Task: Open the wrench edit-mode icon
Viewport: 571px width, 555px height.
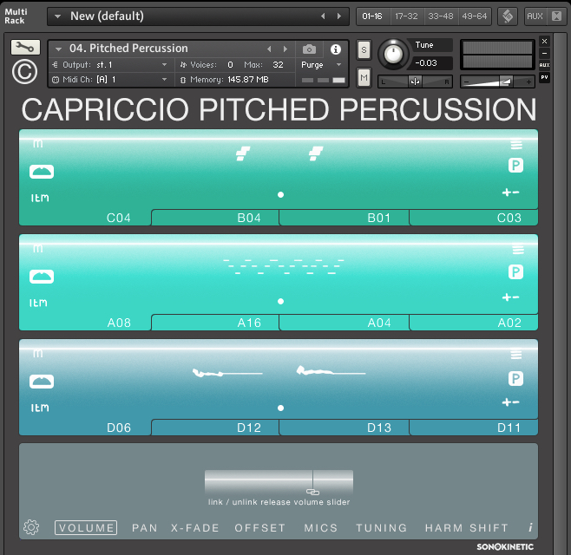Action: coord(25,48)
